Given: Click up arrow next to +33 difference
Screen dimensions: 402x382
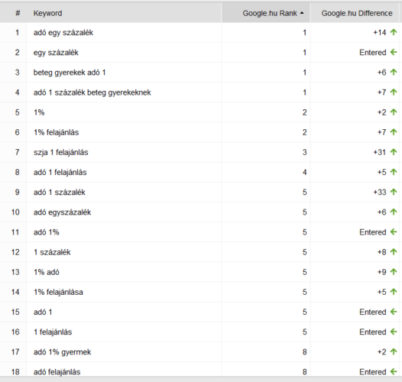Looking at the screenshot, I should (394, 192).
